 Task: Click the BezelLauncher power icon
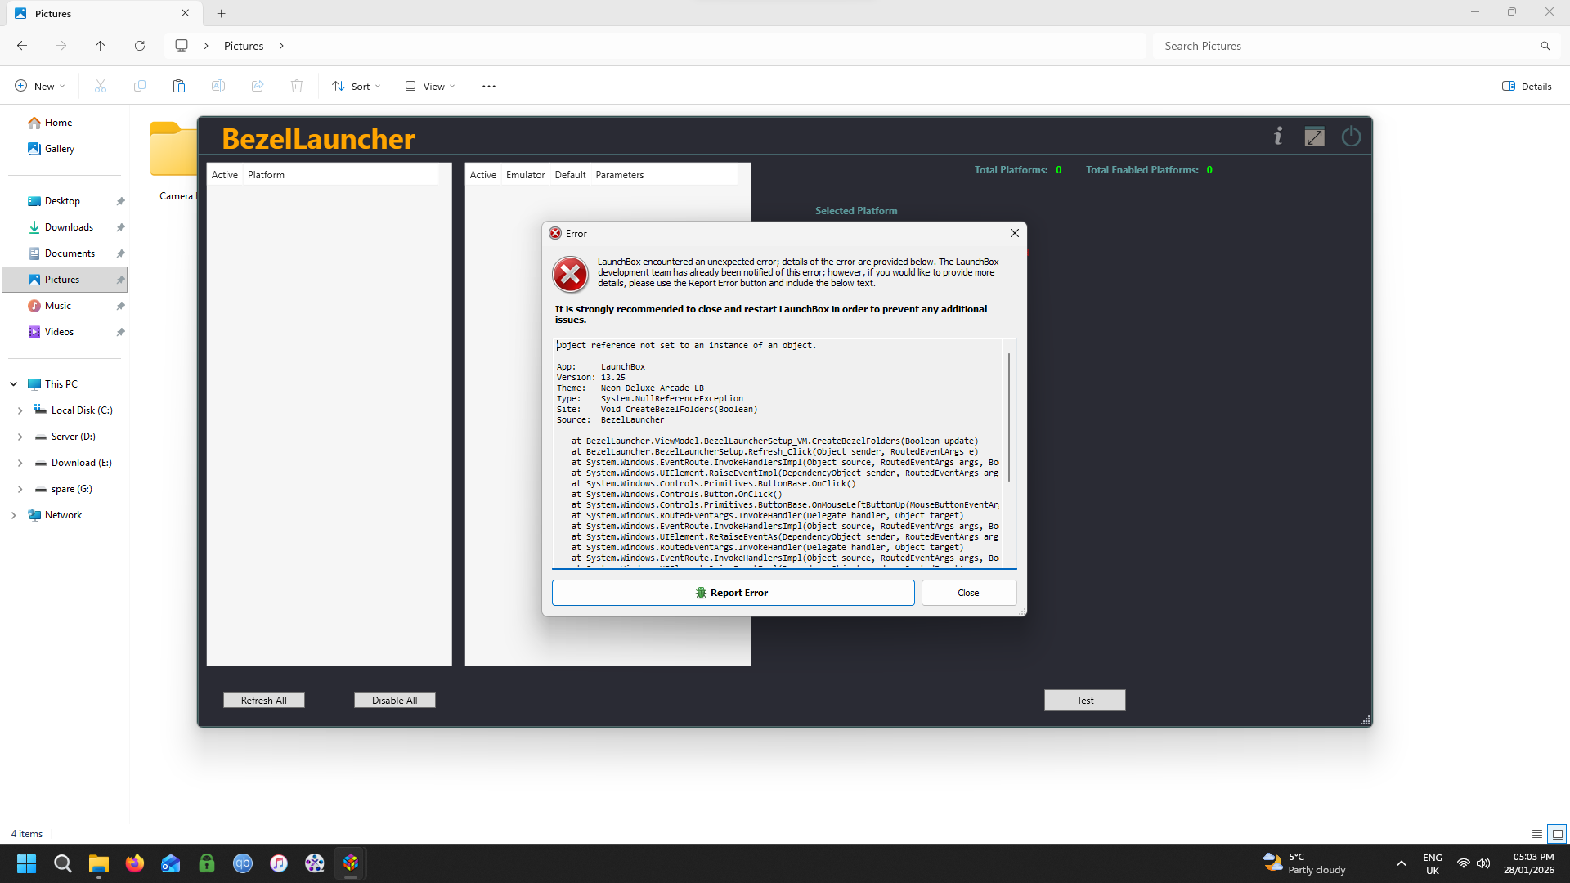[x=1351, y=137]
